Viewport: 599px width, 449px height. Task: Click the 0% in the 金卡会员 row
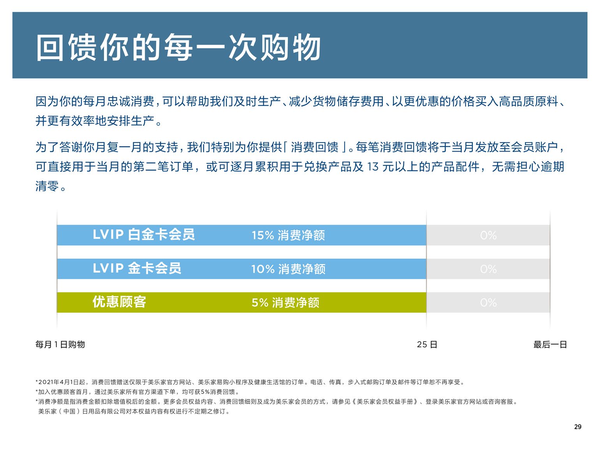488,269
